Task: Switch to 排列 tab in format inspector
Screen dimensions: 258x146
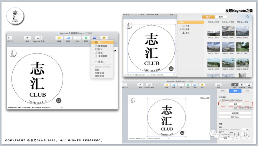Action: coord(247,91)
